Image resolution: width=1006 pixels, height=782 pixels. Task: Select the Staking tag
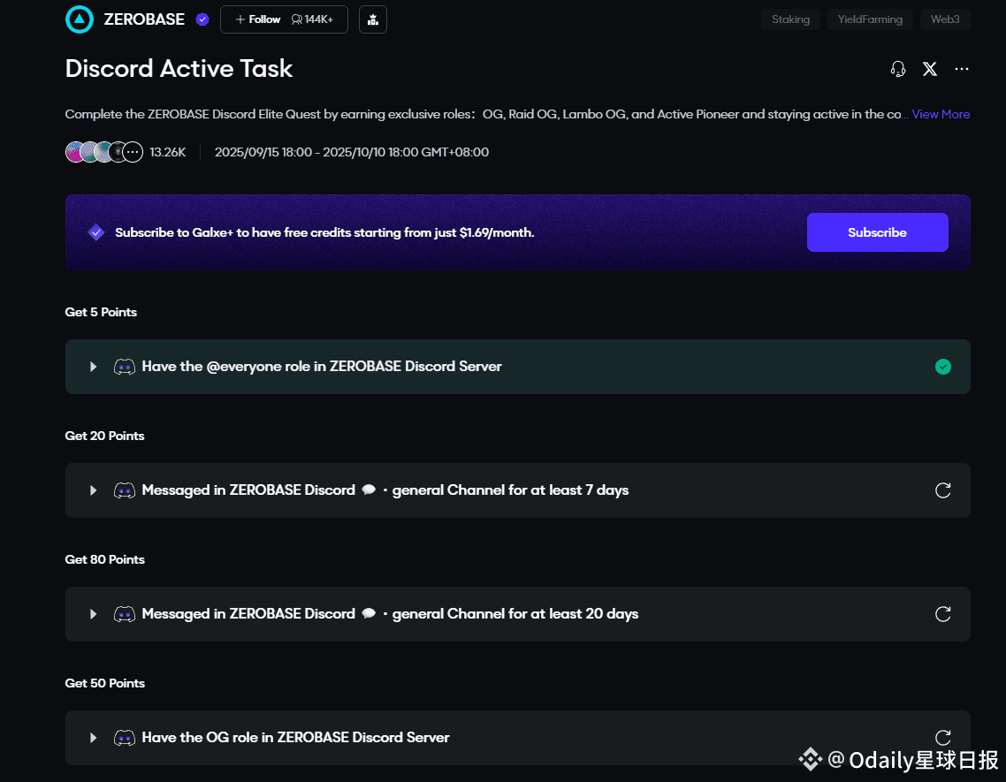pyautogui.click(x=790, y=19)
